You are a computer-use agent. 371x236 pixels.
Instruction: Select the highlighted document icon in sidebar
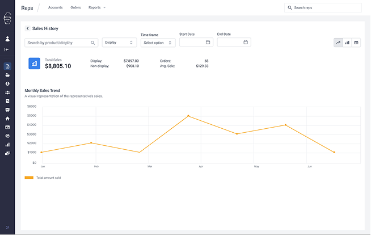pos(7,66)
